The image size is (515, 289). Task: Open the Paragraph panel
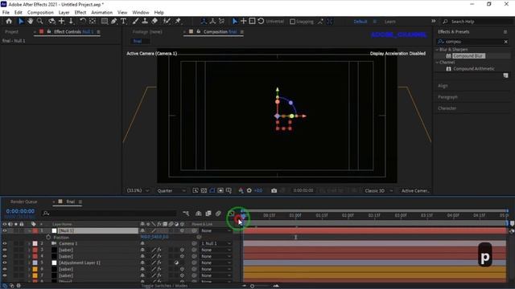pos(447,97)
